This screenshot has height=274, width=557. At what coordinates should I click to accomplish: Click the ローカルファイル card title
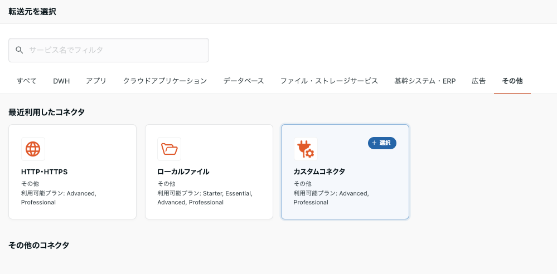(183, 172)
